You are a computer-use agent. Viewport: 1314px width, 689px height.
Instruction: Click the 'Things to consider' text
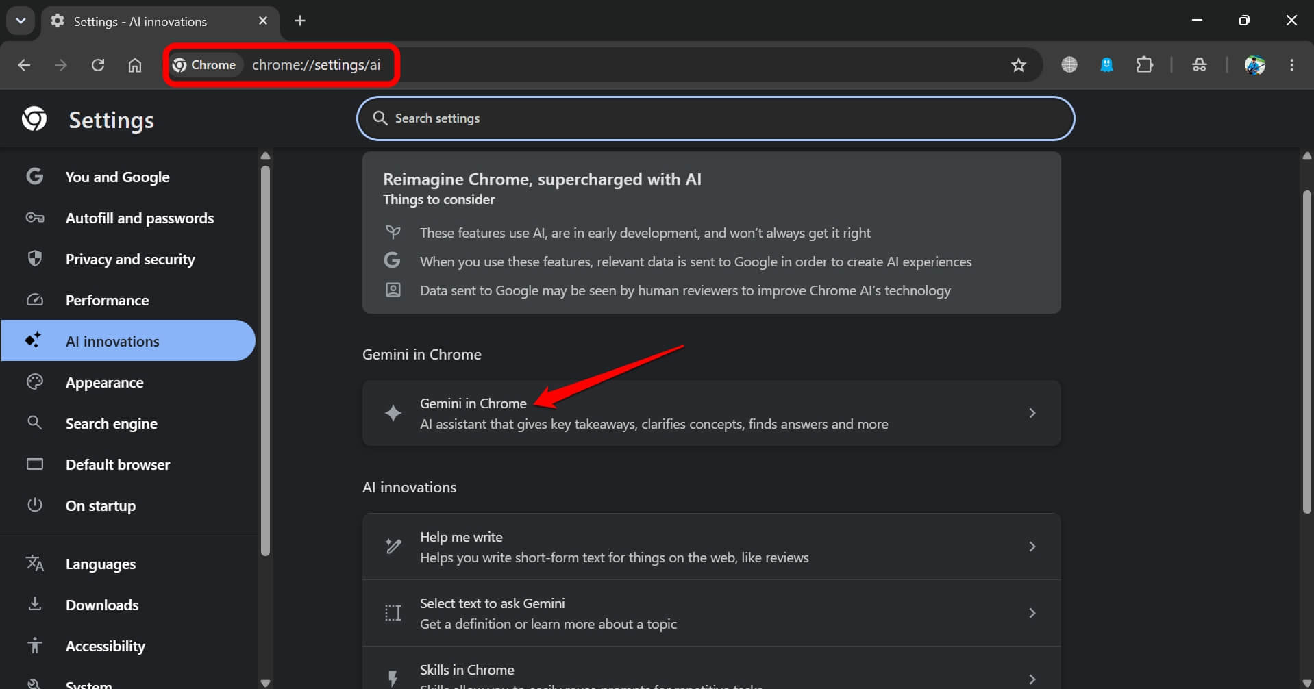pos(438,199)
